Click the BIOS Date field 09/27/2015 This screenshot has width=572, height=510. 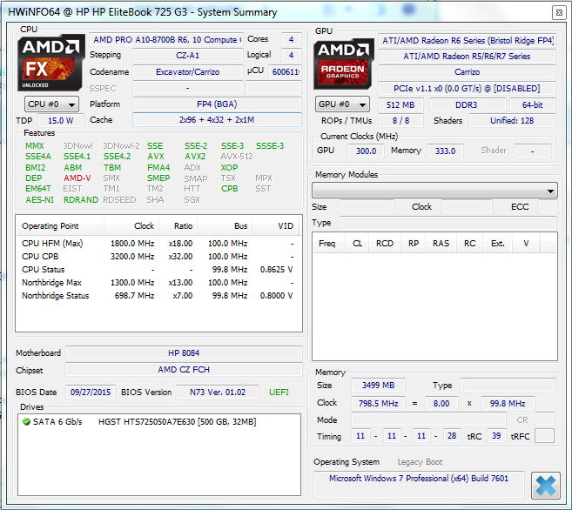tap(91, 393)
